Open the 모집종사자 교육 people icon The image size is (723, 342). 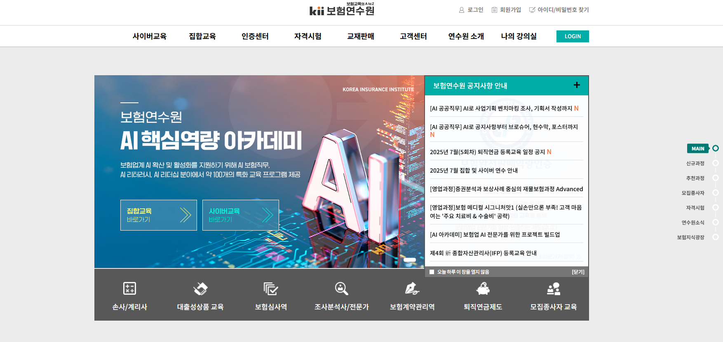(554, 289)
